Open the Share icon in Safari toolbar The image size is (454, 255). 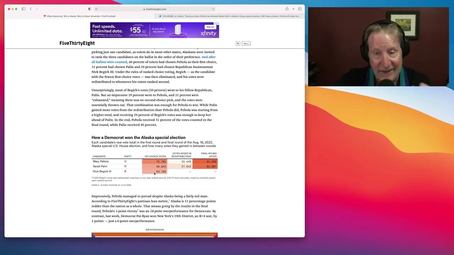287,9
